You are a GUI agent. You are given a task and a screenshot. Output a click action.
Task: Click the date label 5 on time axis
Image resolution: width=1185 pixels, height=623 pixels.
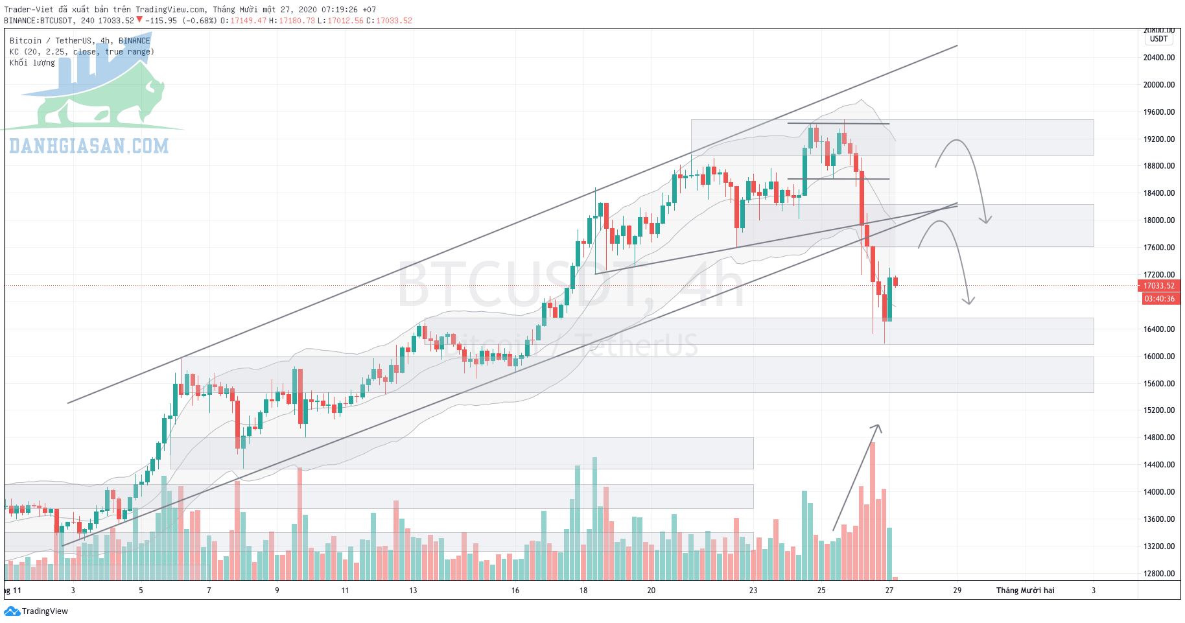pos(141,591)
